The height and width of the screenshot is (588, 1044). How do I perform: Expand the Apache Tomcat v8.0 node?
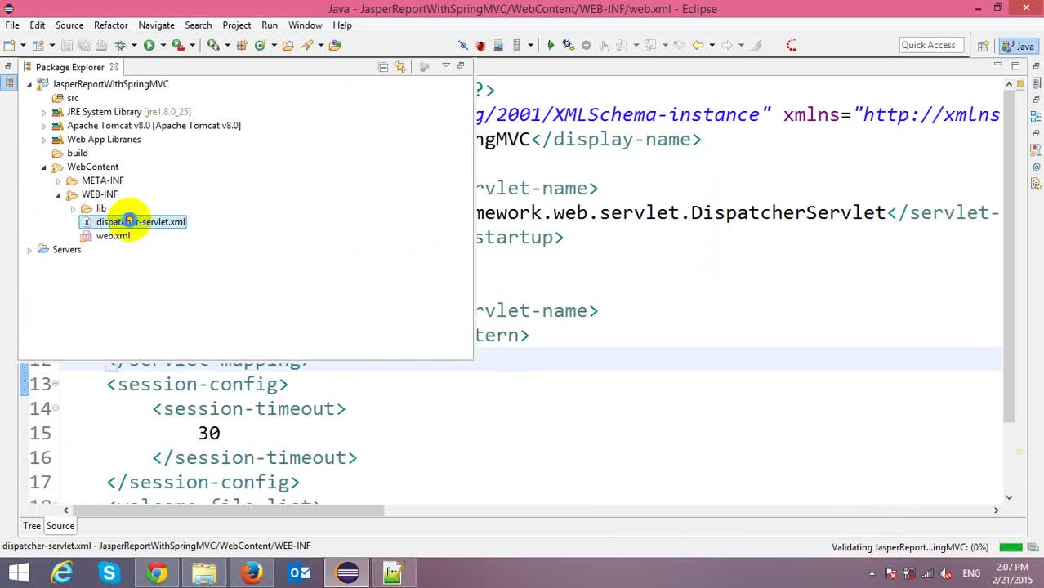tap(44, 126)
